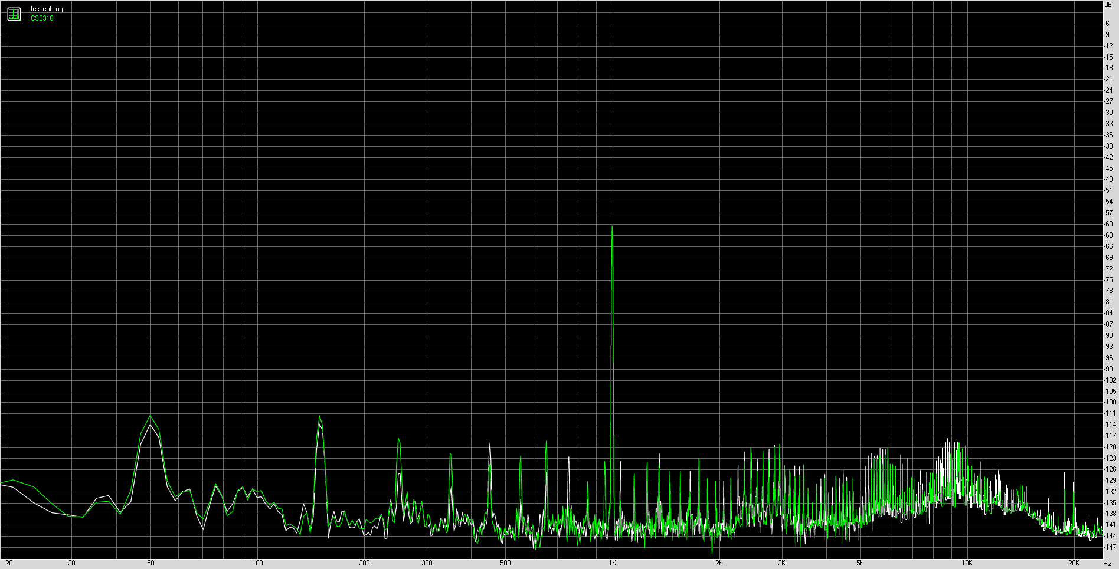Click the '-6' dB scale label
The image size is (1119, 569).
point(1107,24)
